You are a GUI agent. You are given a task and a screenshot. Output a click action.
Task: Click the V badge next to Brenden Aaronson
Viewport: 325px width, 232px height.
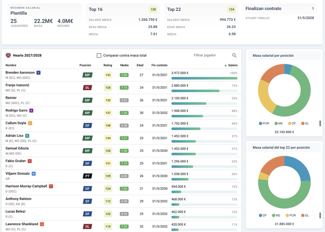tap(38, 73)
